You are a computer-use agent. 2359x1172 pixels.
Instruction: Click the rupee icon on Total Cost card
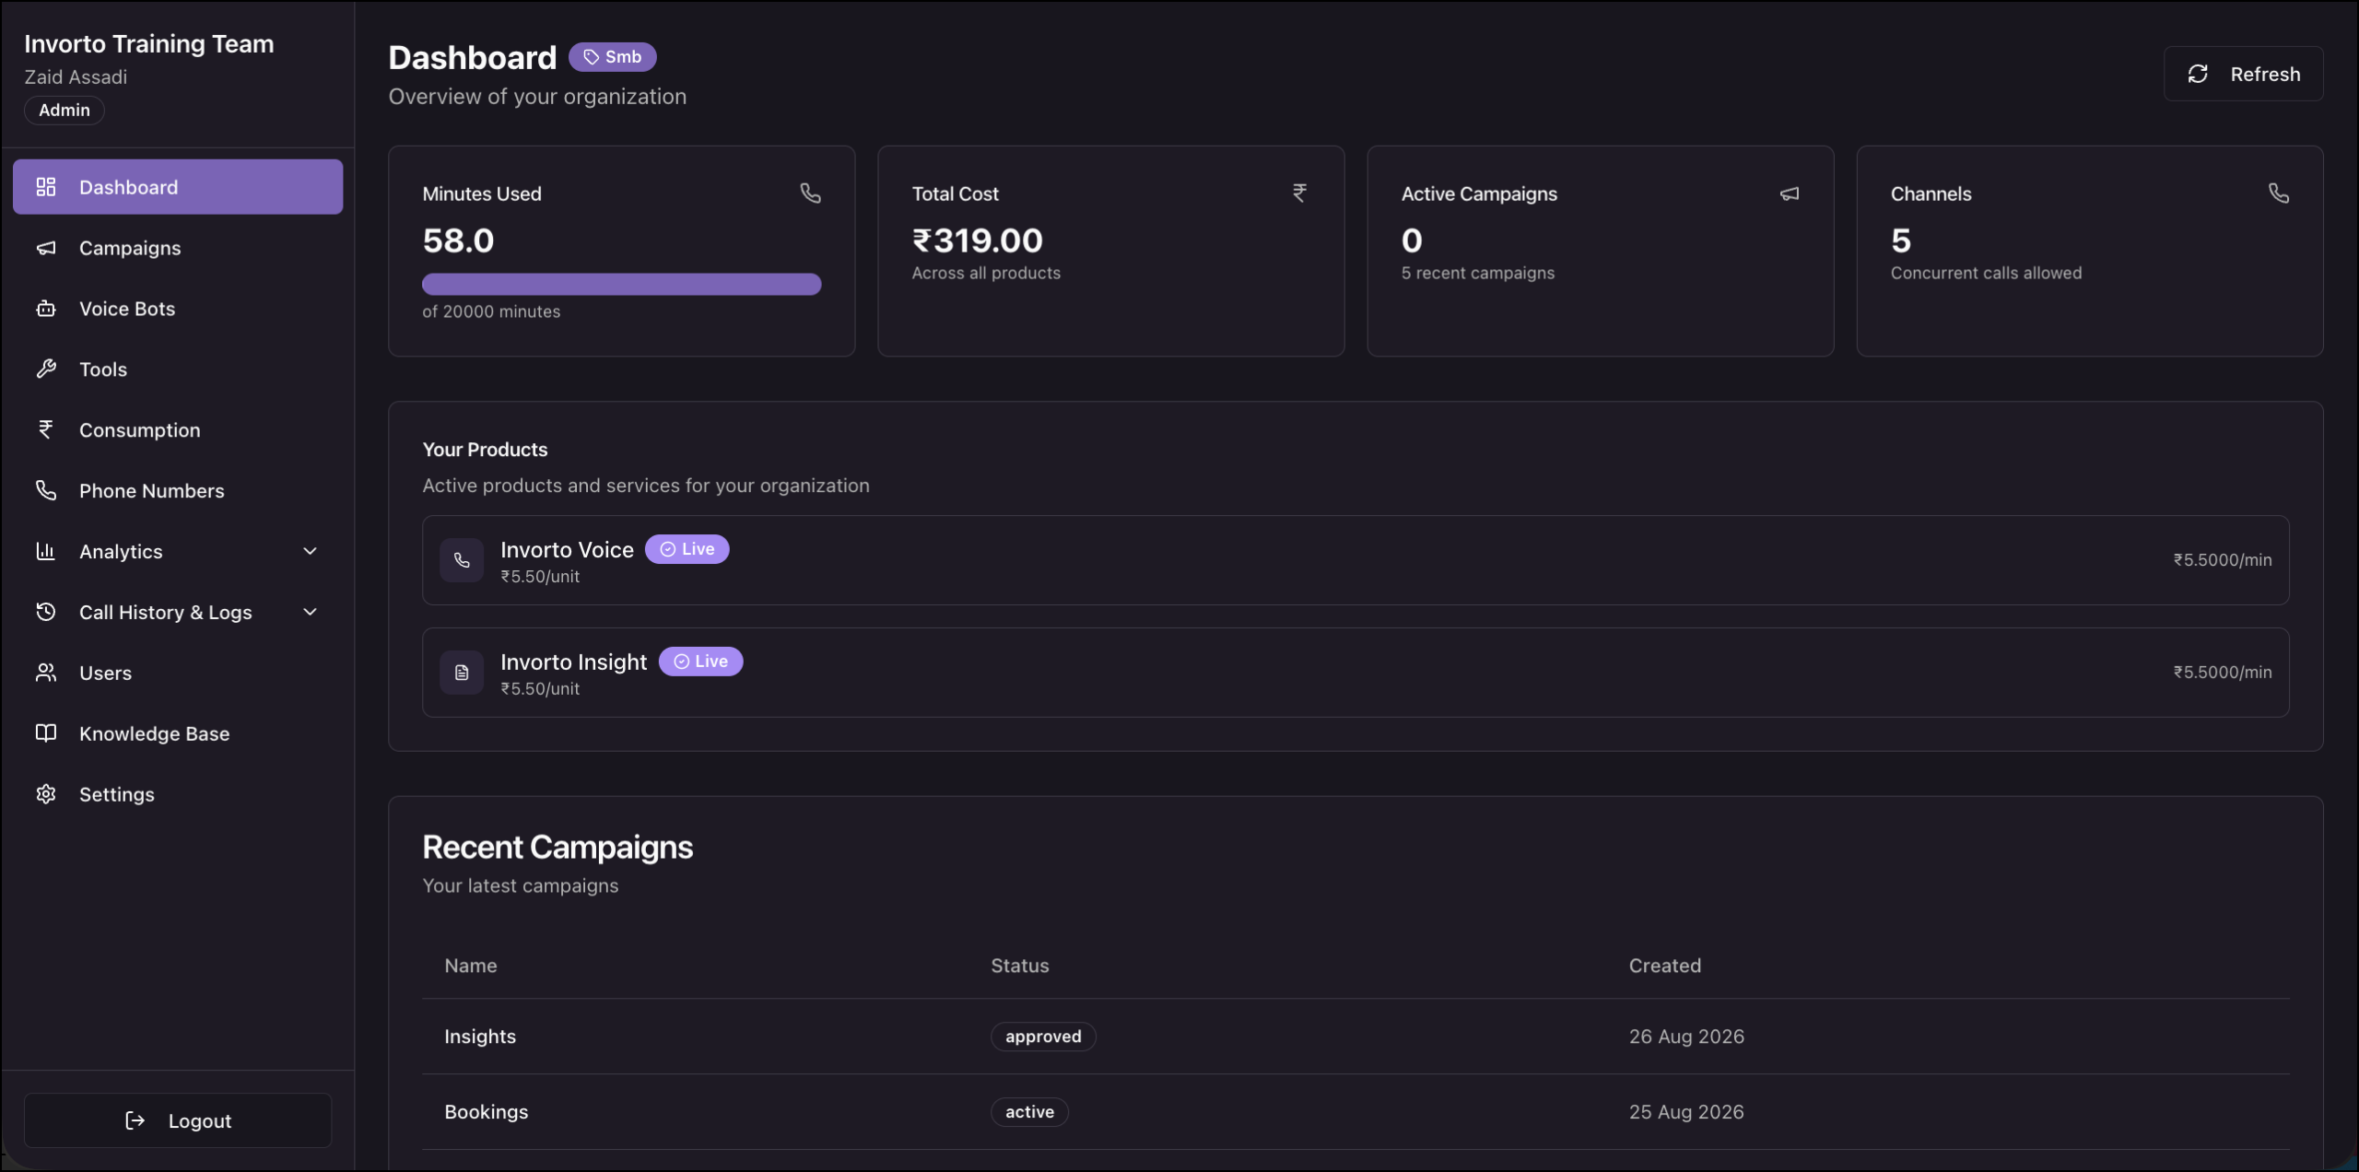pyautogui.click(x=1299, y=193)
